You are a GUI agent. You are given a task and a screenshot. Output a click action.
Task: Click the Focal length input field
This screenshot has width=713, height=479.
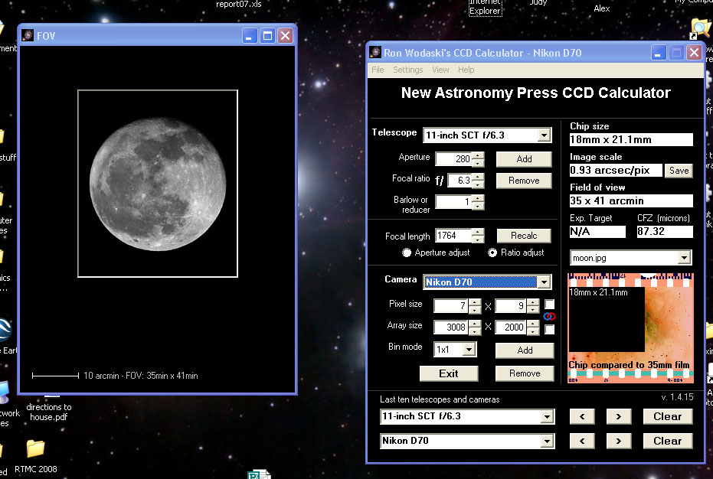453,236
